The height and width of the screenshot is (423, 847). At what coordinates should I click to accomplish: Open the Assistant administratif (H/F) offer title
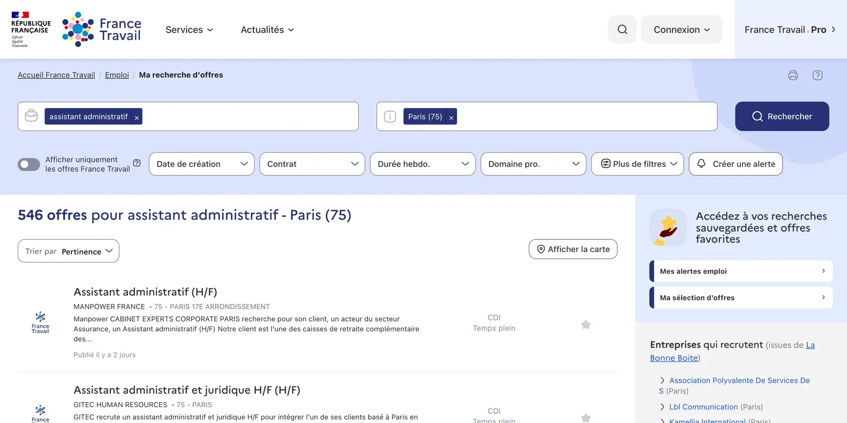(x=145, y=292)
